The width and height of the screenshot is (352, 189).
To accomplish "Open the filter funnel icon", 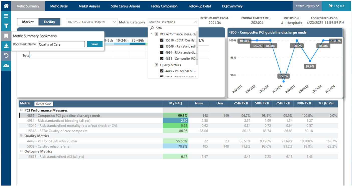I will [6, 26].
